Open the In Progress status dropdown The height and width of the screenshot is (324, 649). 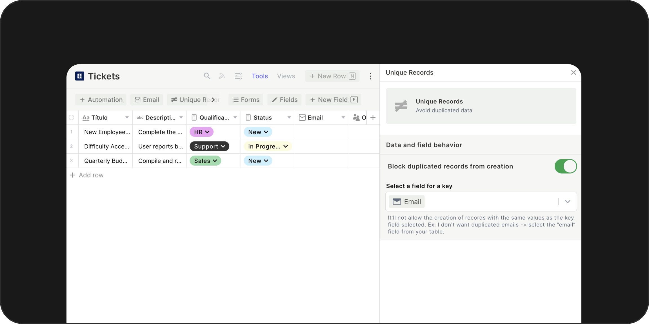(x=268, y=146)
